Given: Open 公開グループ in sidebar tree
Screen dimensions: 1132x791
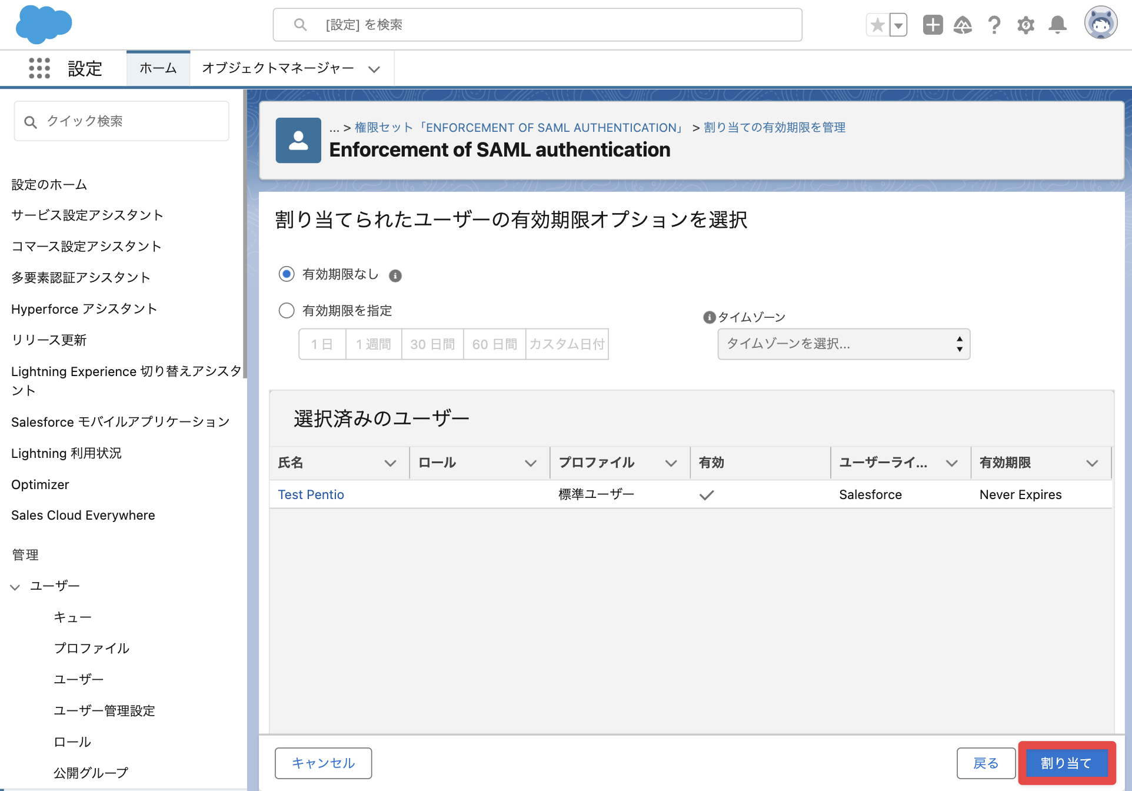Looking at the screenshot, I should 91,773.
